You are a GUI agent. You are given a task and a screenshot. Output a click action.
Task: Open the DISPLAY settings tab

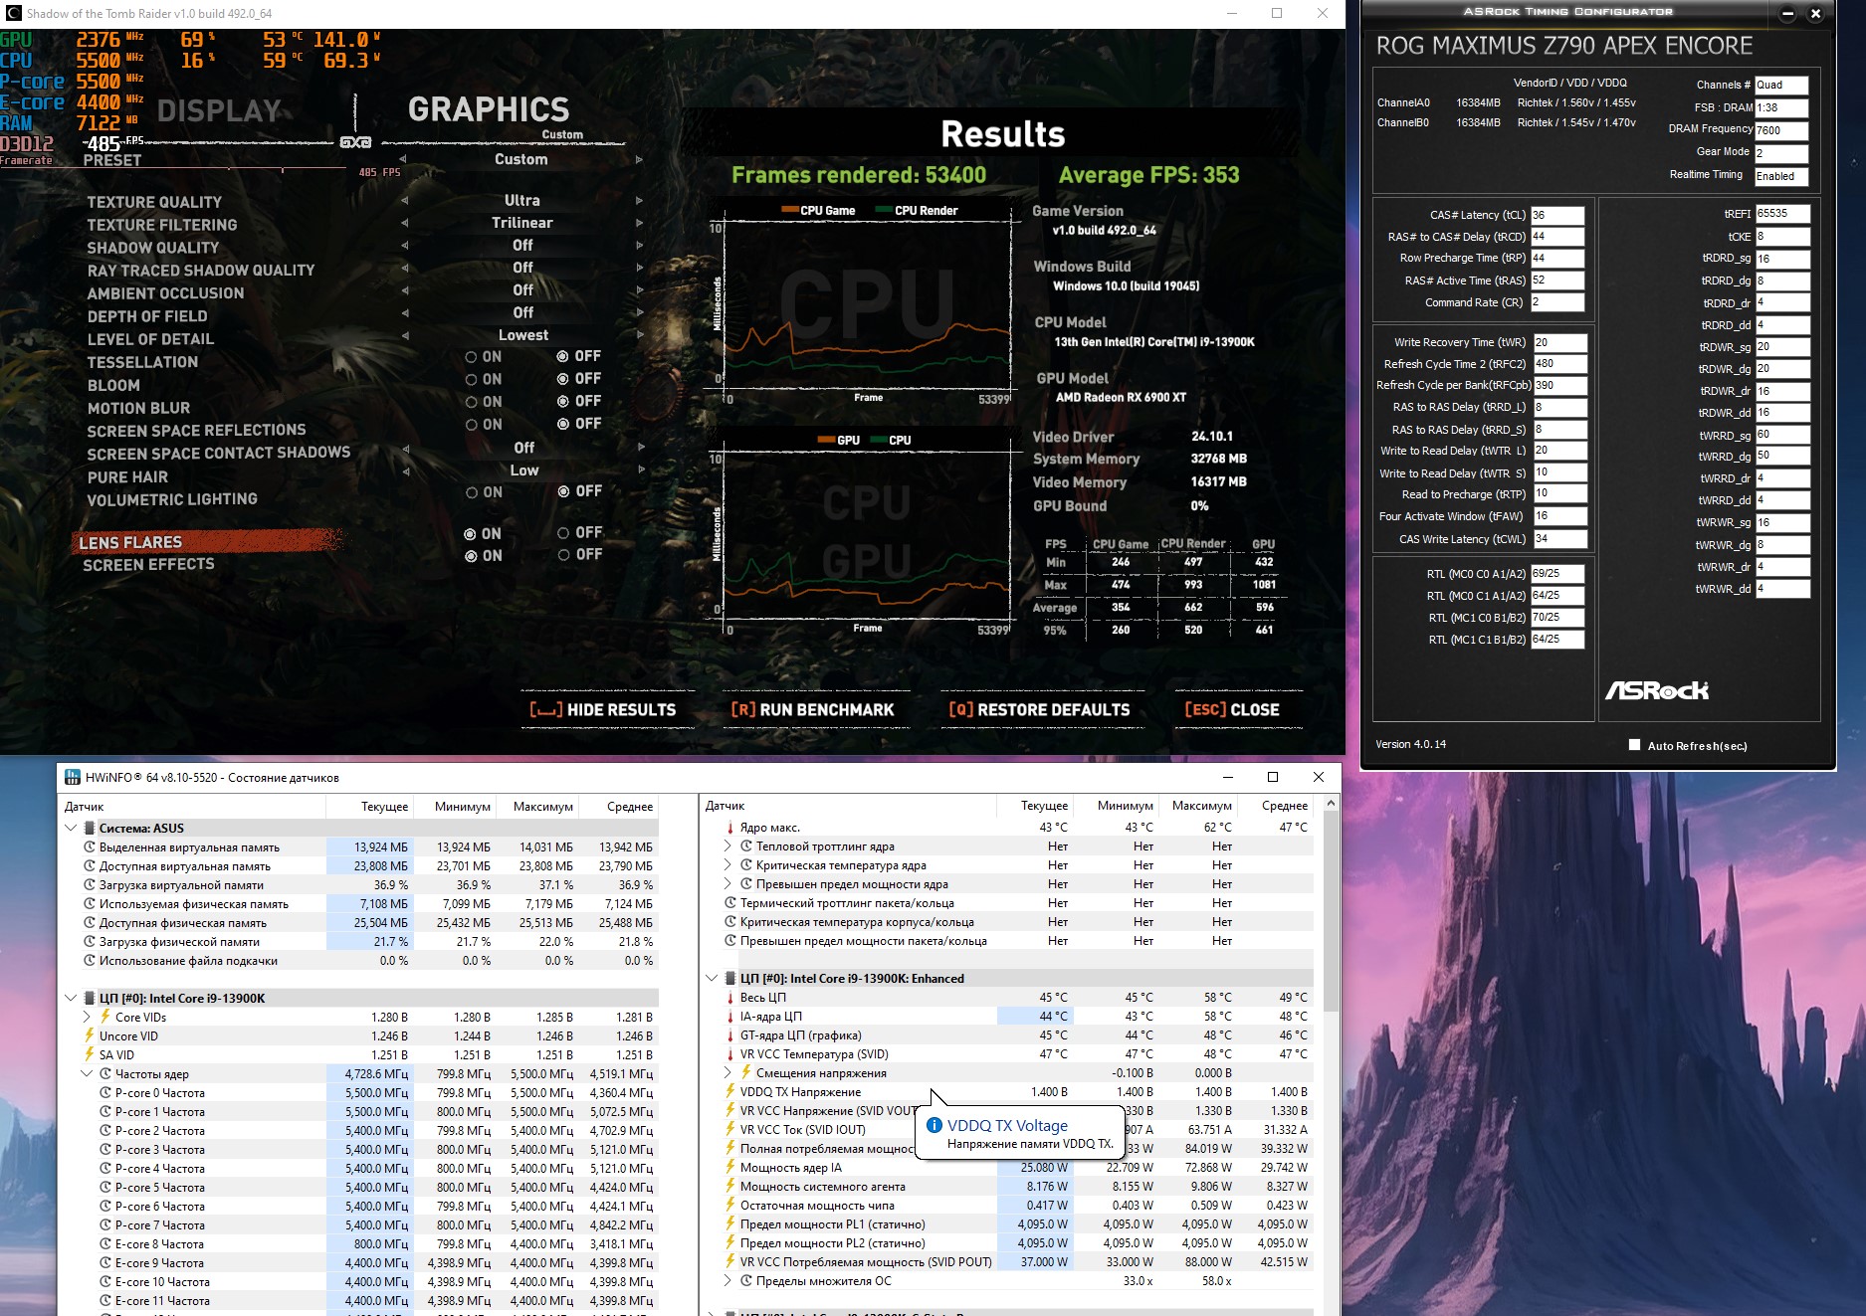[x=219, y=110]
